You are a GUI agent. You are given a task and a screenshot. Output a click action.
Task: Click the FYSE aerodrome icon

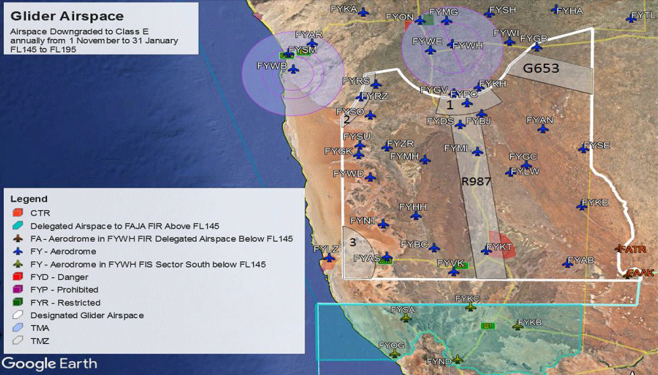[584, 148]
